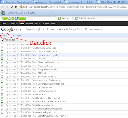The image size is (128, 118).
Task: Open the toolbar search box dropdown arrow
Action: click(55, 18)
